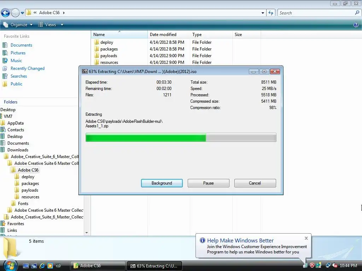The image size is (362, 271).
Task: Open the Windows Start orb
Action: point(10,265)
